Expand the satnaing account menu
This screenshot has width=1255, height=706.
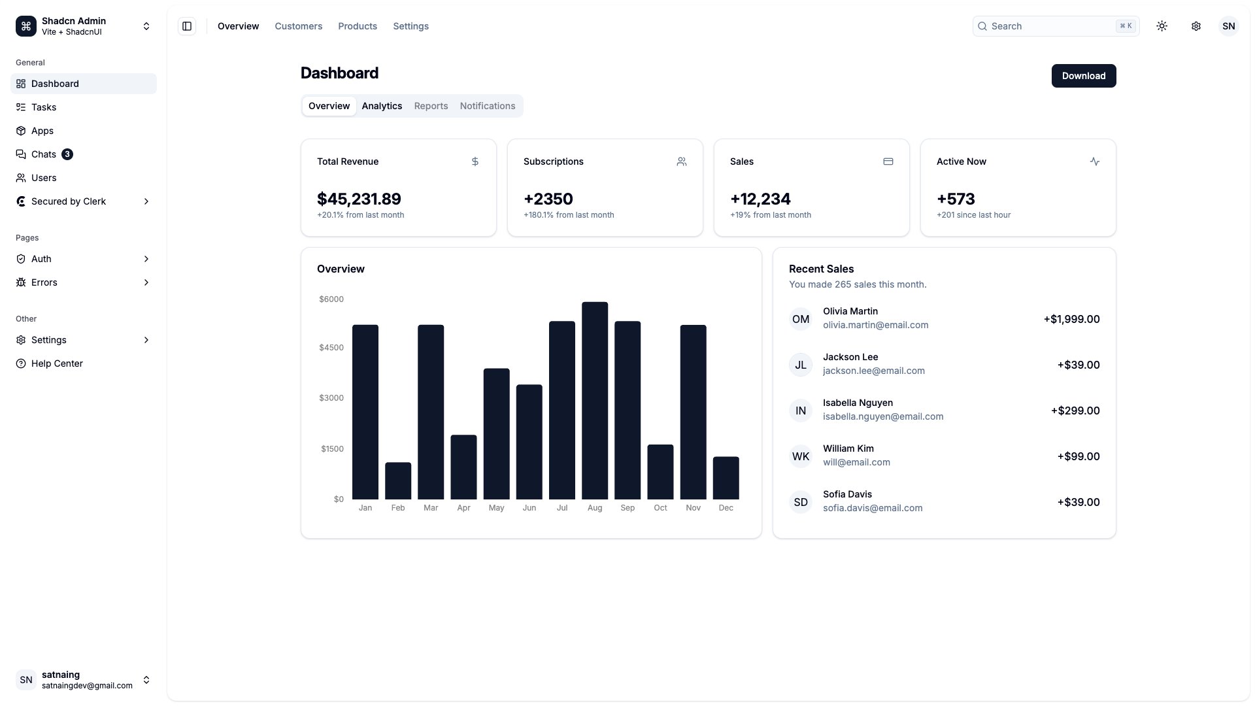pos(83,680)
